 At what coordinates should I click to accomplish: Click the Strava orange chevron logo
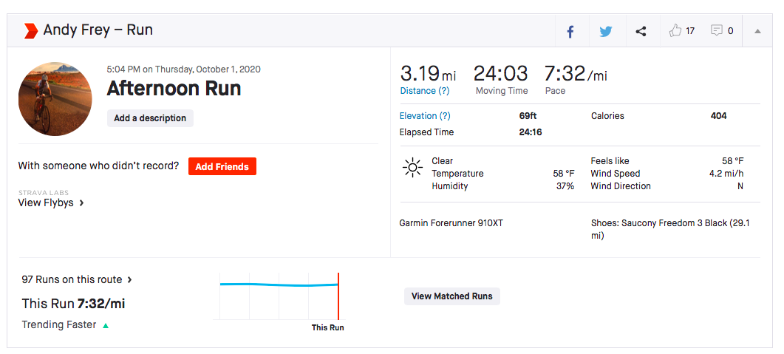point(30,30)
